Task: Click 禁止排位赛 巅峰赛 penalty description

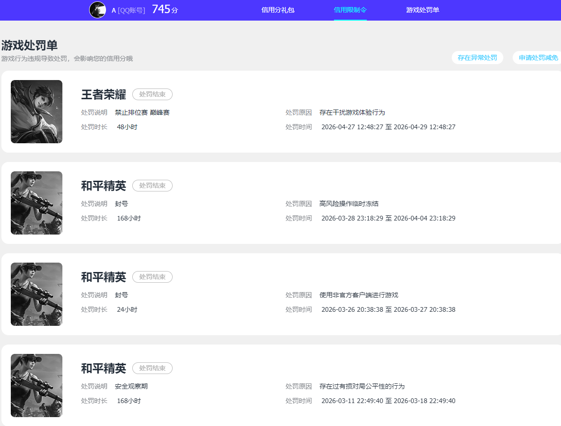Action: click(142, 112)
